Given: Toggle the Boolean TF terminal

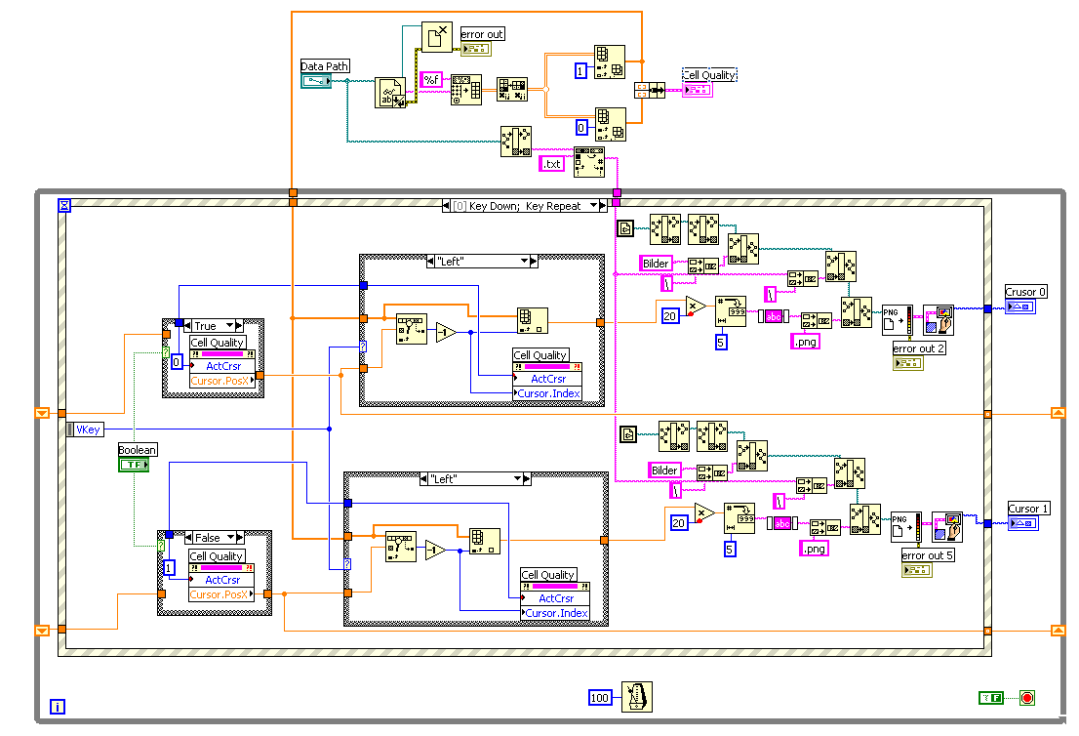Looking at the screenshot, I should [x=134, y=465].
